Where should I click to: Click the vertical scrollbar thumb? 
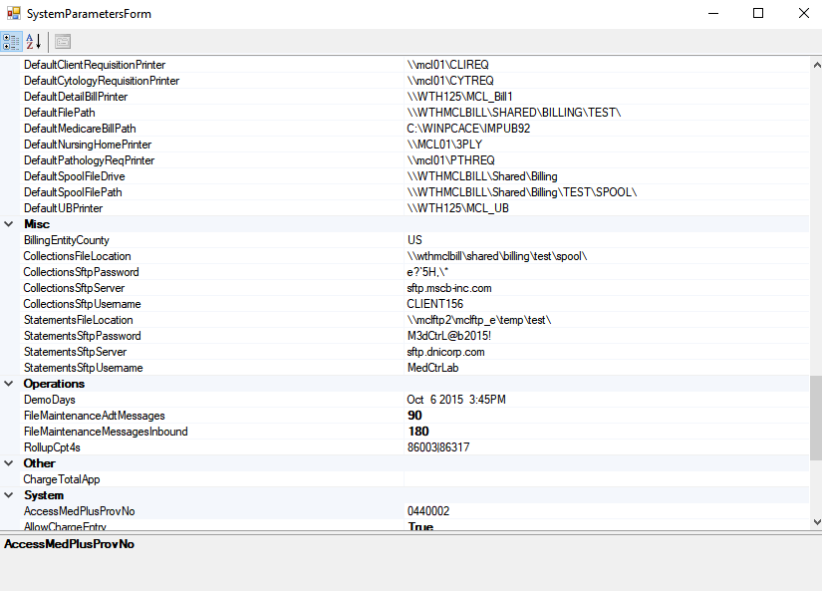pos(816,417)
